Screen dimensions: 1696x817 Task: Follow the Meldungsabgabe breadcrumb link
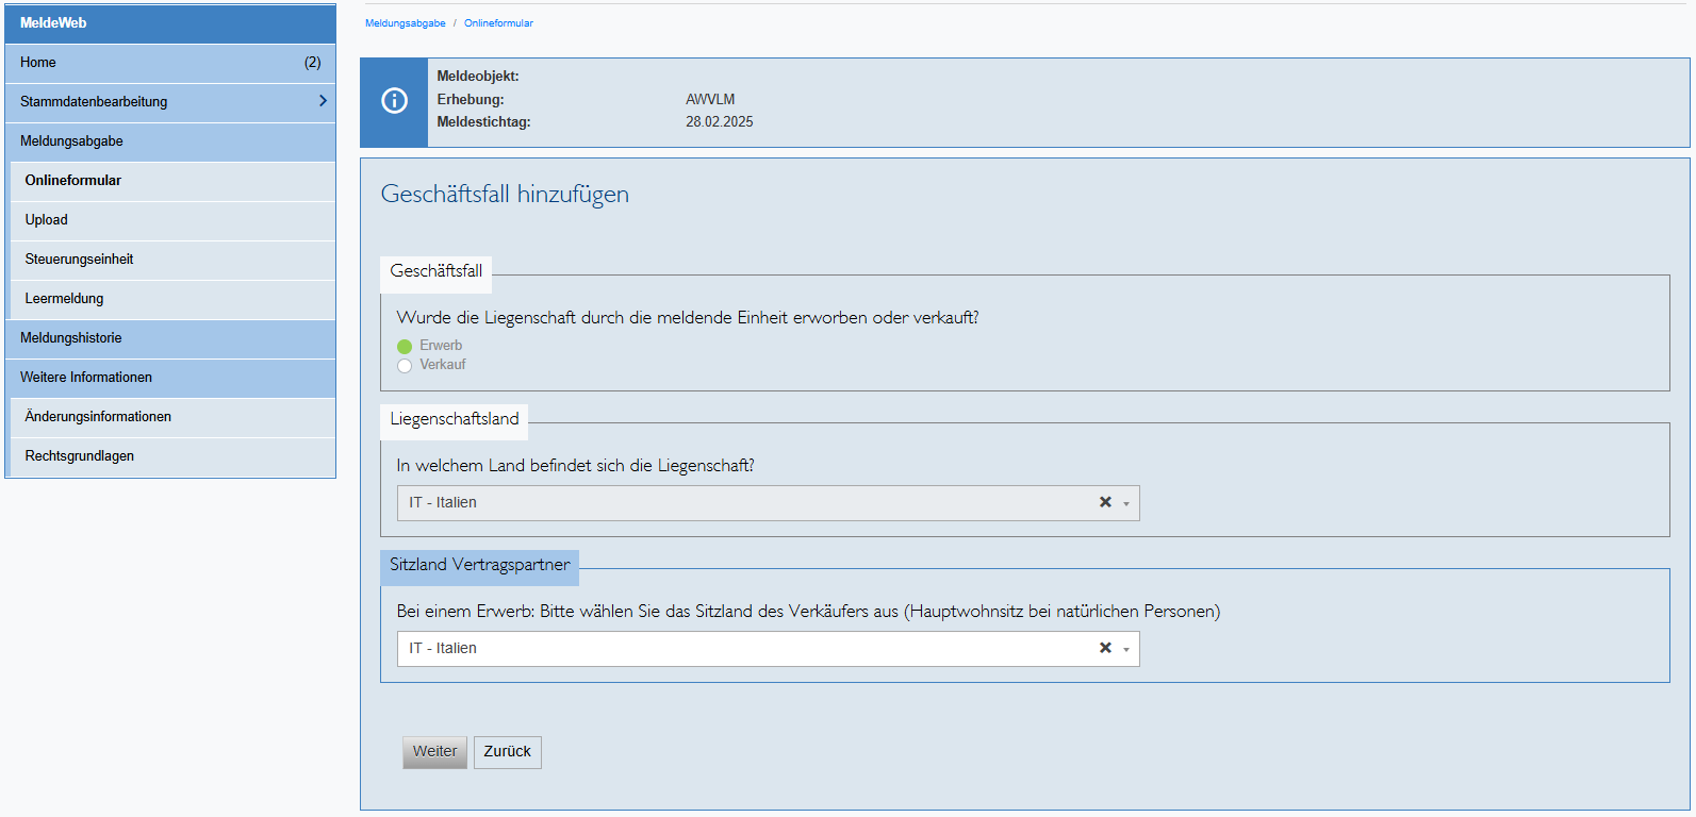[x=405, y=23]
